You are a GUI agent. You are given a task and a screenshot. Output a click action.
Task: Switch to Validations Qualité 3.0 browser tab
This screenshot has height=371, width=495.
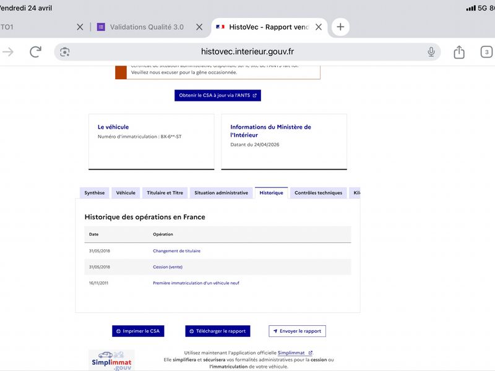pos(147,27)
